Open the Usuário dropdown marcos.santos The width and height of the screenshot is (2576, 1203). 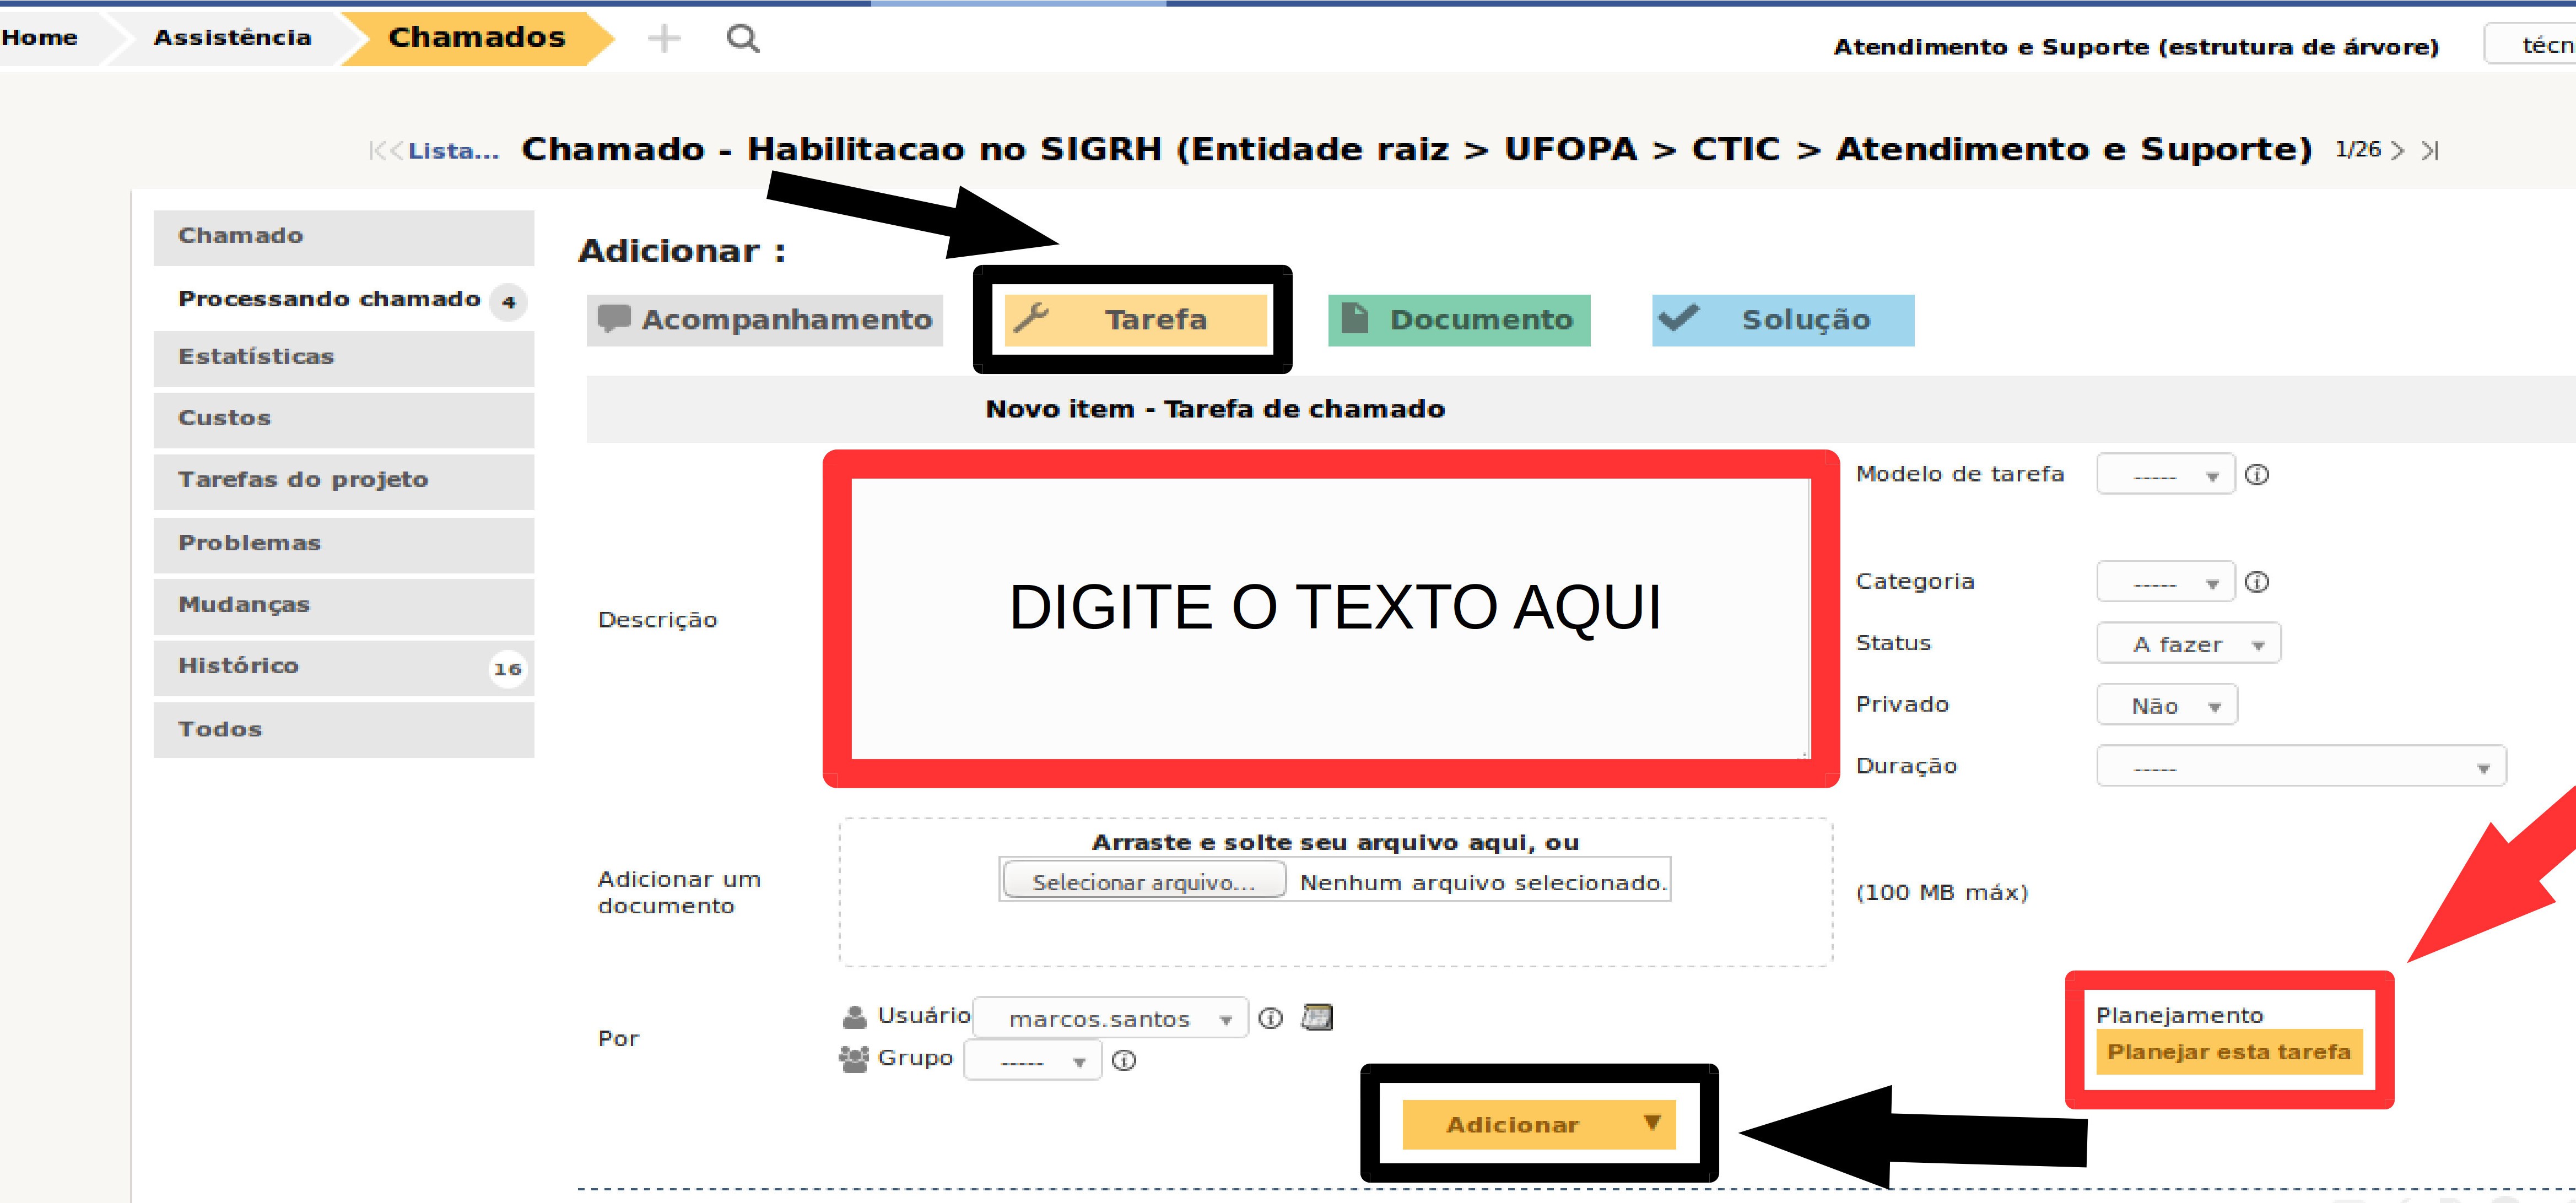pyautogui.click(x=1110, y=1018)
